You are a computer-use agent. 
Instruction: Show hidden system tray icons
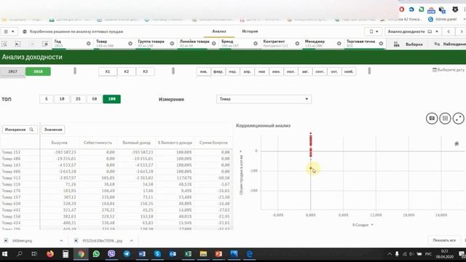(390, 254)
